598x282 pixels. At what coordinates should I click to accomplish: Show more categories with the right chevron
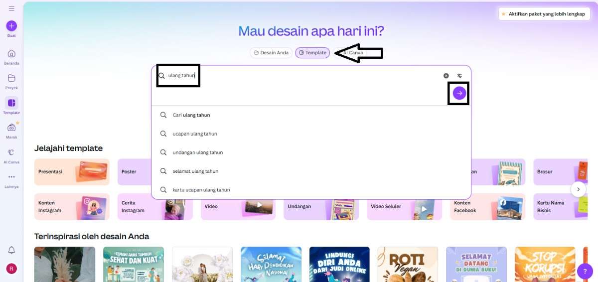point(578,189)
